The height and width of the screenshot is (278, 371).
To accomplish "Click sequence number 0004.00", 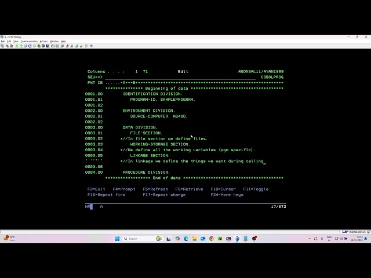I will pyautogui.click(x=94, y=173).
